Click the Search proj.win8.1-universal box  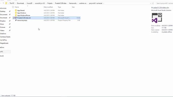pyautogui.click(x=164, y=3)
